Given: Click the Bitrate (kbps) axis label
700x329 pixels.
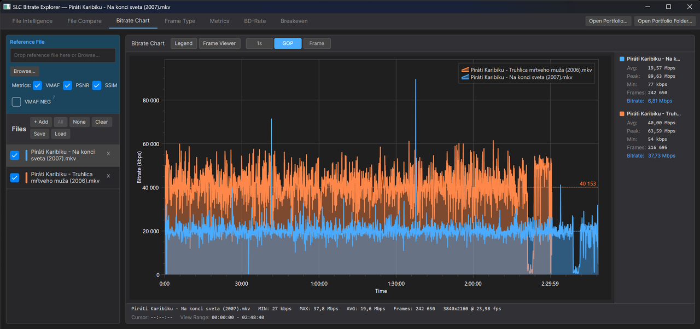Looking at the screenshot, I should 139,166.
